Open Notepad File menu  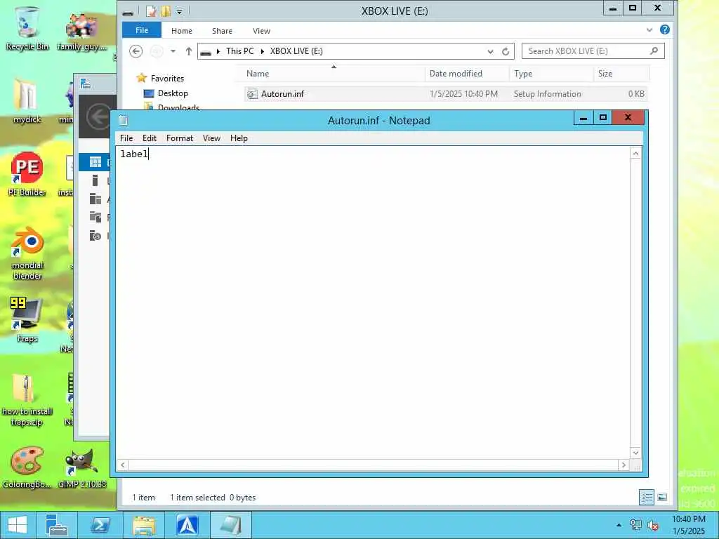click(x=126, y=138)
